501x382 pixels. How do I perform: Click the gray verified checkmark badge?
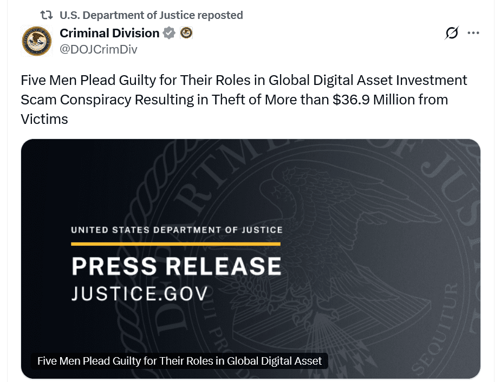point(168,32)
